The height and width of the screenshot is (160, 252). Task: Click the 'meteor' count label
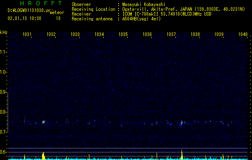pyautogui.click(x=57, y=12)
